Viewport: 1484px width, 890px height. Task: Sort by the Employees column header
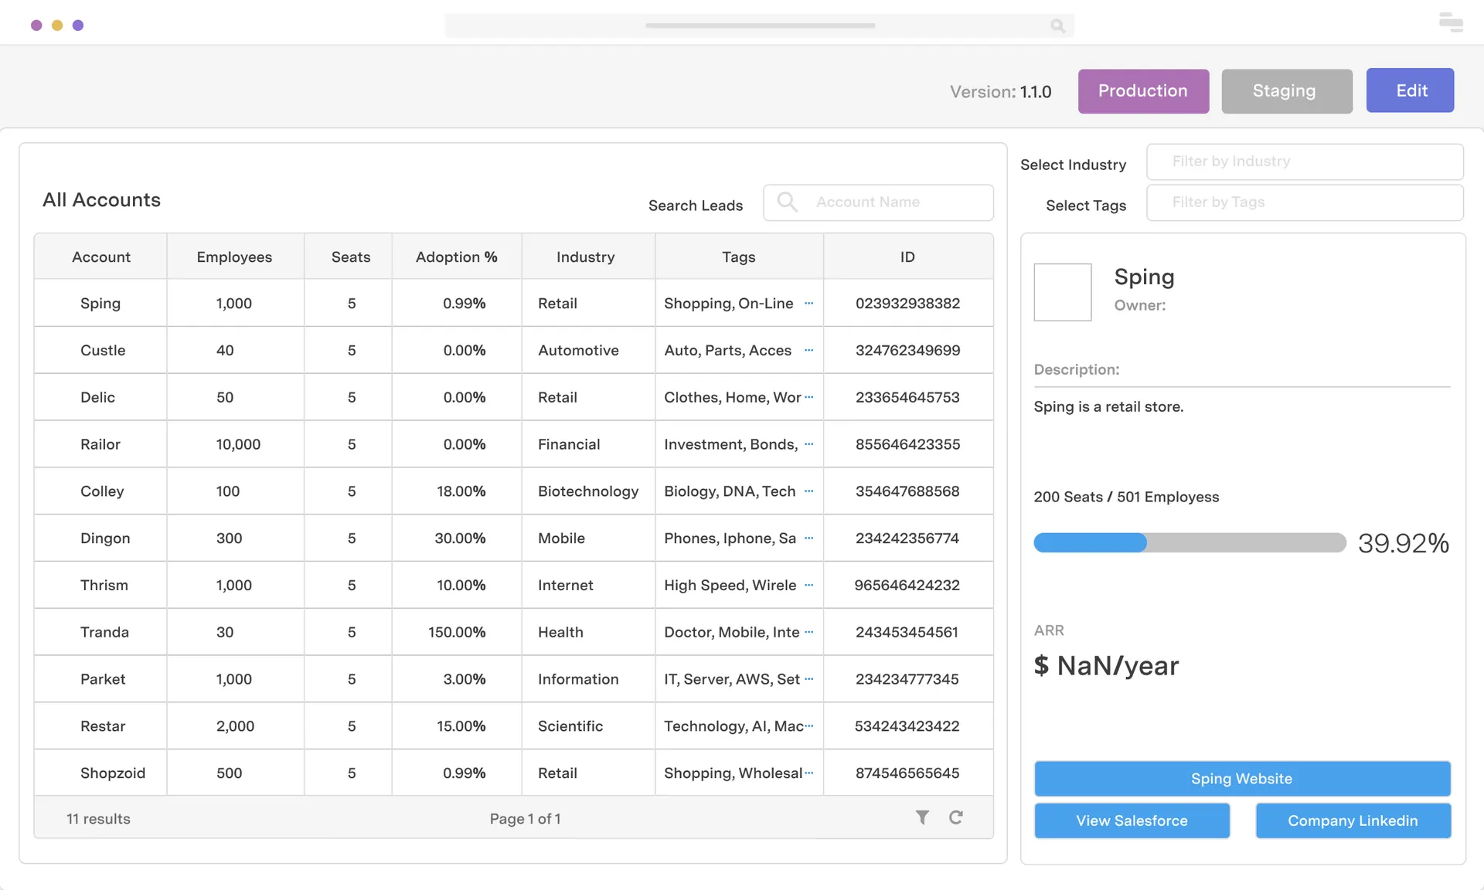tap(235, 256)
